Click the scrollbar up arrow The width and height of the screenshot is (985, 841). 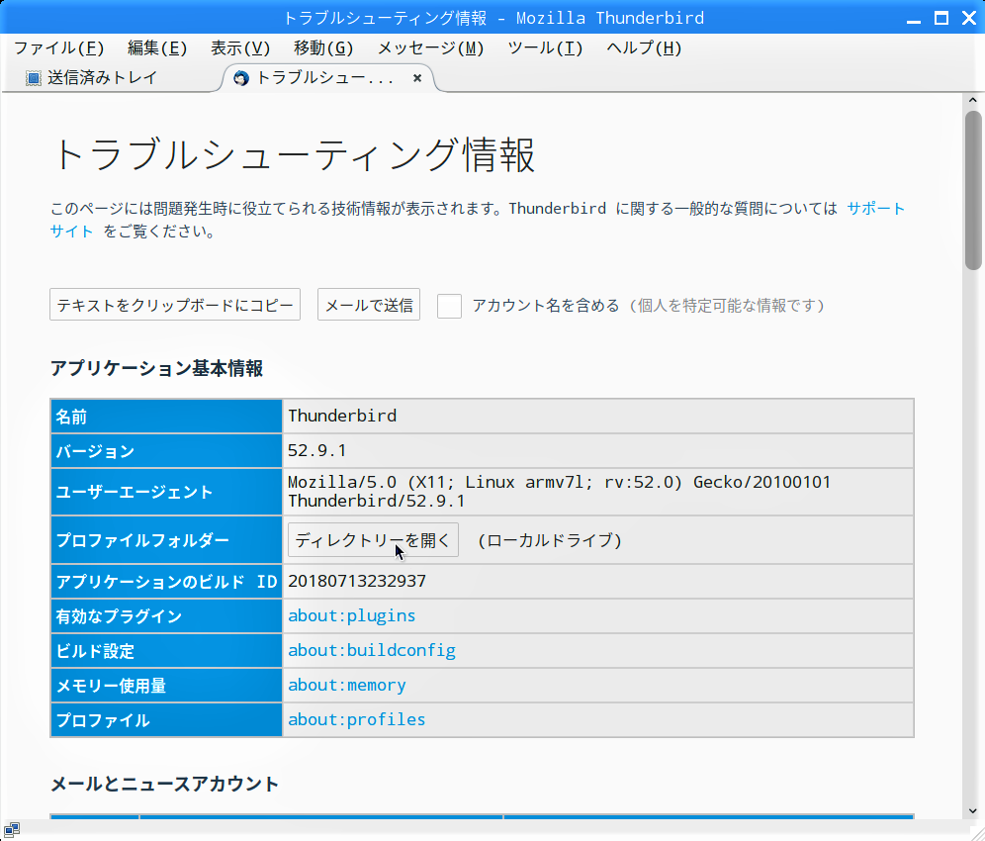tap(972, 100)
